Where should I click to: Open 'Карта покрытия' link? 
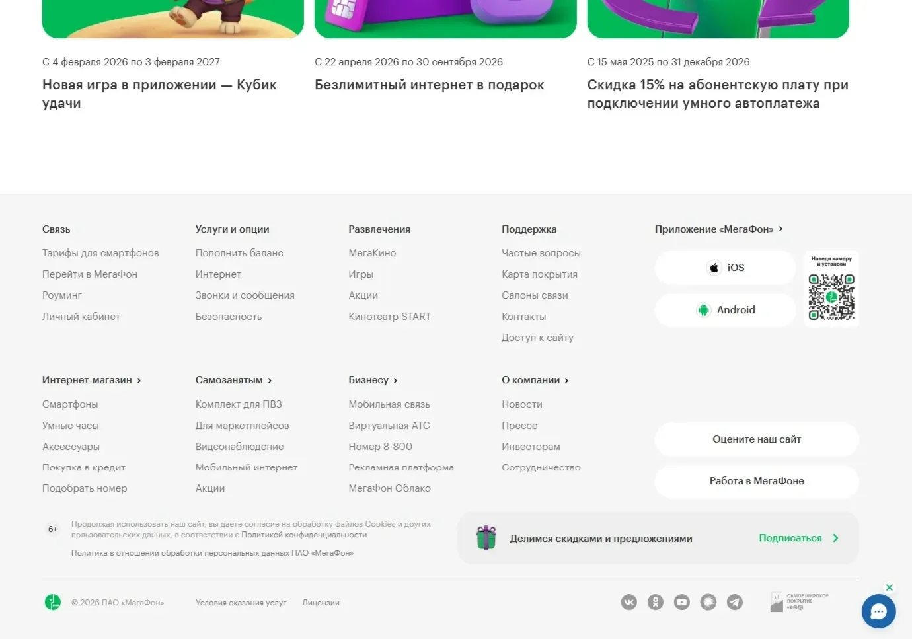pyautogui.click(x=540, y=274)
